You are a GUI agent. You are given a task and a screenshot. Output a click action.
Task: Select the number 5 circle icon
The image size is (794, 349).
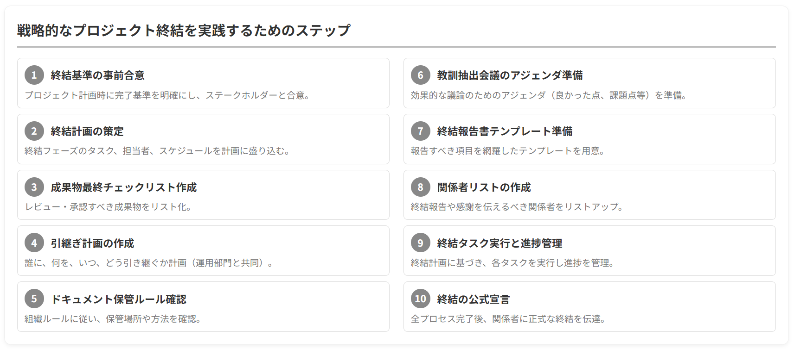pos(34,299)
